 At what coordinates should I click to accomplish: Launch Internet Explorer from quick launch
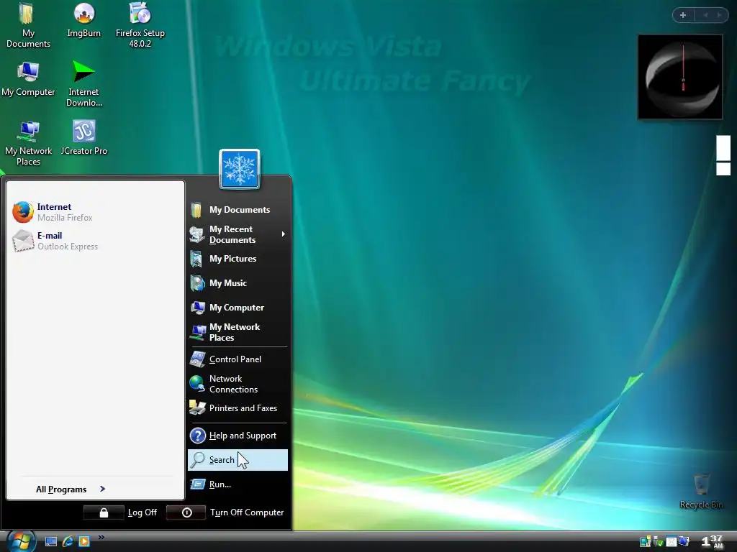click(x=68, y=542)
